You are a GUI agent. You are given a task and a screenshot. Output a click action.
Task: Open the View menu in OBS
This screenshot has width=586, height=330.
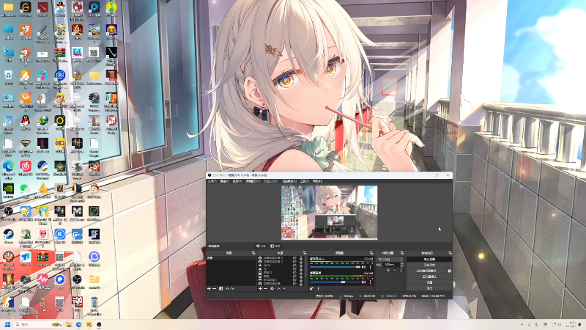pos(237,181)
